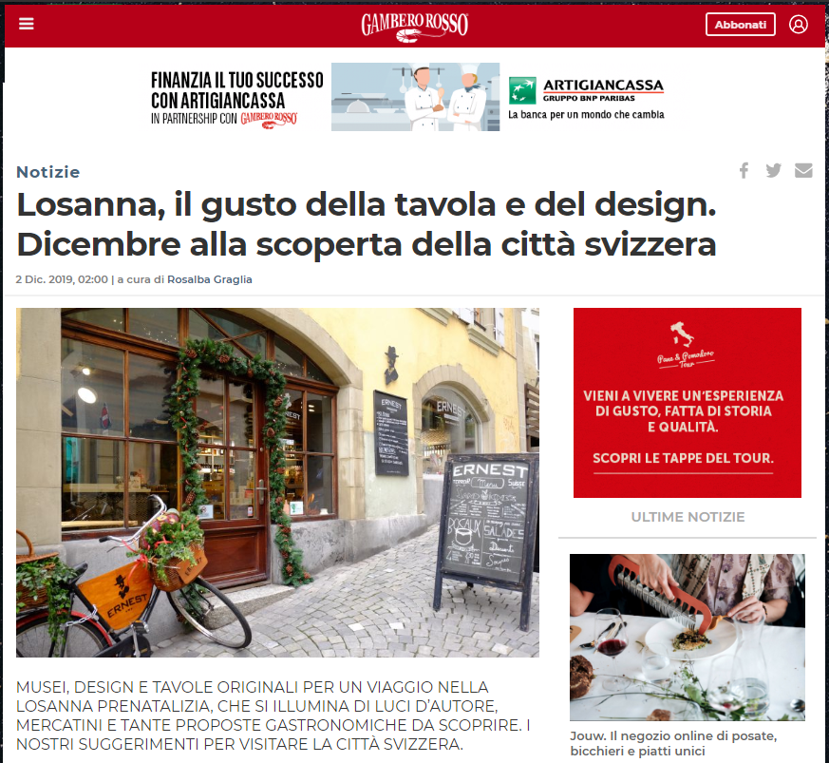Share the article via email icon
This screenshot has width=829, height=763.
(x=803, y=170)
